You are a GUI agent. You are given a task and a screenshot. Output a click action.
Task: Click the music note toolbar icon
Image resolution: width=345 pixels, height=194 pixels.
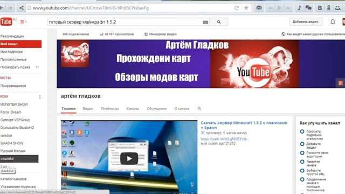point(299,8)
